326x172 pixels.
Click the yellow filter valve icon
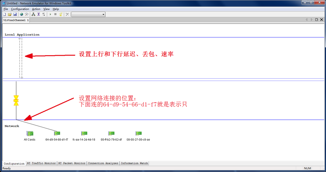coord(16,101)
